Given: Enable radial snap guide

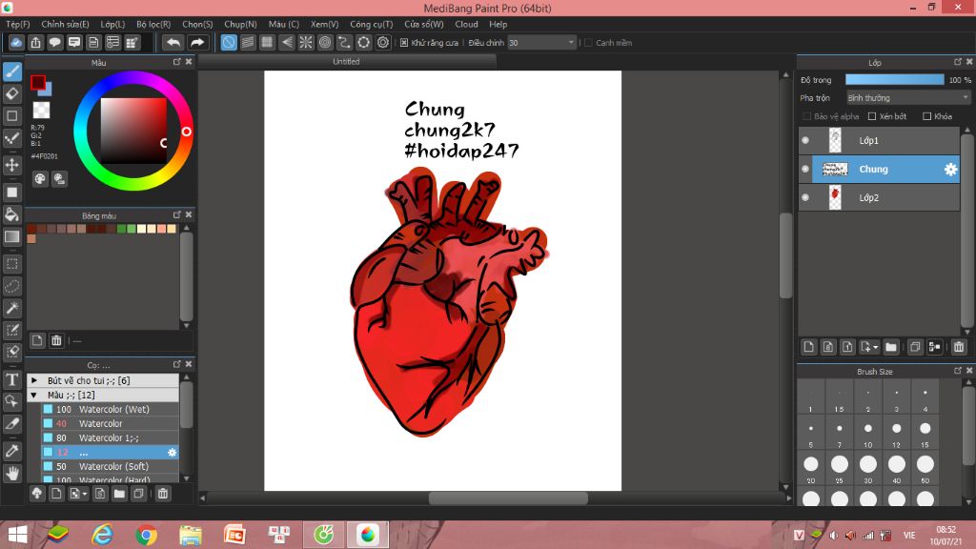Looking at the screenshot, I should coord(306,42).
